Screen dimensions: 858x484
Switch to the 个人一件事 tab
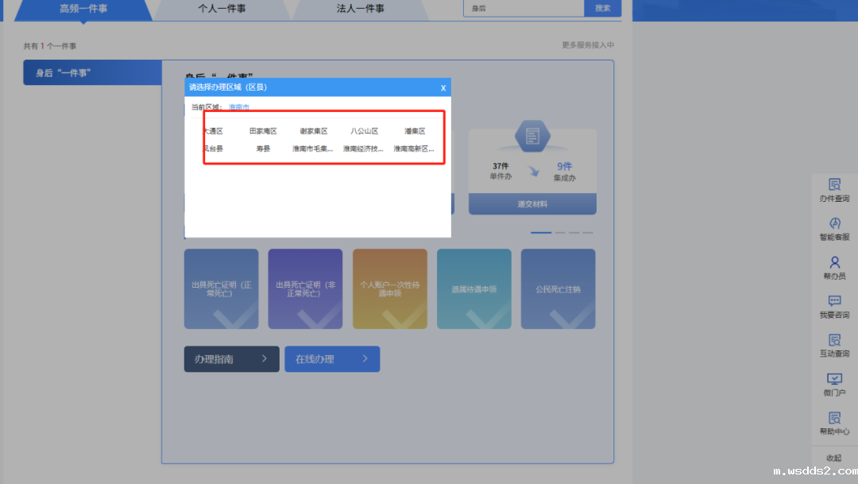point(222,9)
